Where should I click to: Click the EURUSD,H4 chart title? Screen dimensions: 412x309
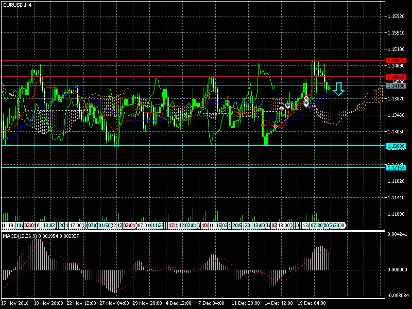click(18, 5)
